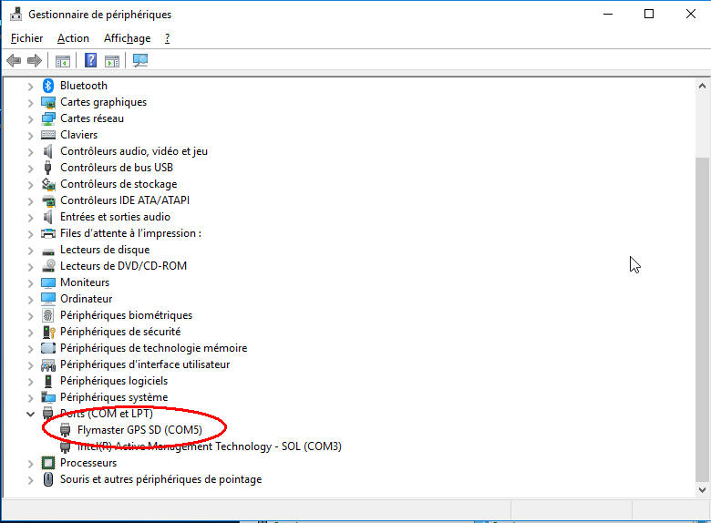This screenshot has width=711, height=523.
Task: Click the Files d'attente à l'impression printer icon
Action: tap(48, 233)
